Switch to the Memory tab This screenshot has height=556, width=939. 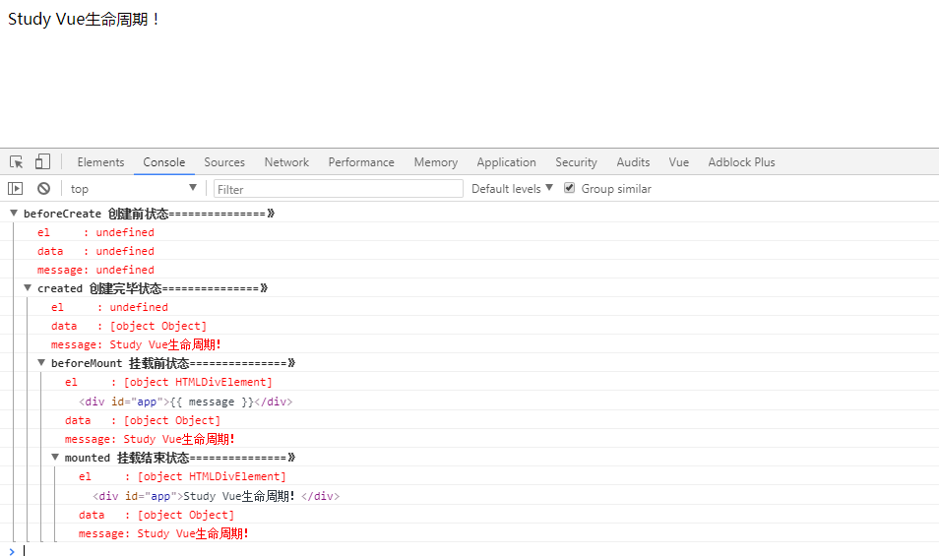pyautogui.click(x=435, y=162)
